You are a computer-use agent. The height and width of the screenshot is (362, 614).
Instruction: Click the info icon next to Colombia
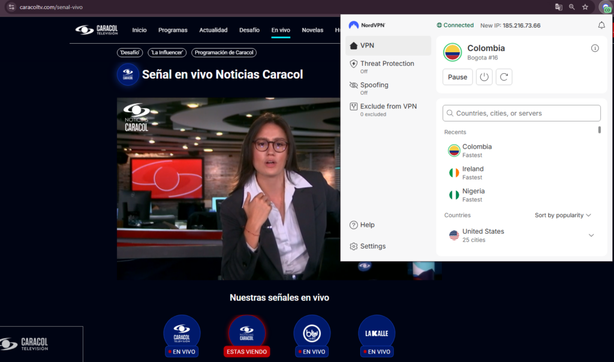[595, 48]
